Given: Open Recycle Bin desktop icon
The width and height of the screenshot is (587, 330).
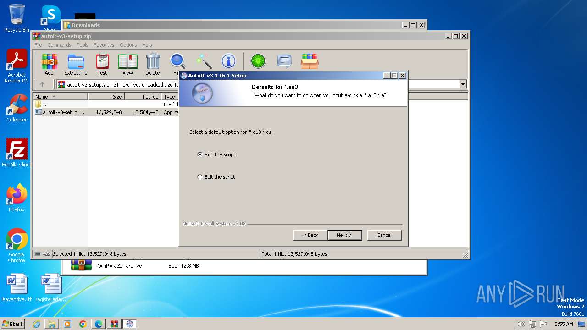Looking at the screenshot, I should click(x=17, y=18).
